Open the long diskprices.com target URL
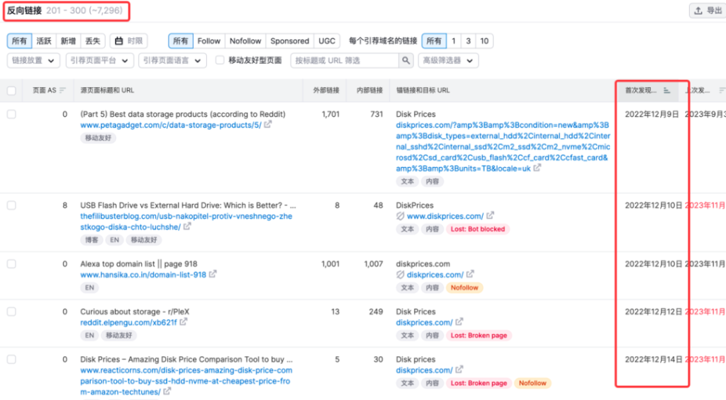The height and width of the screenshot is (400, 726). tap(503, 147)
